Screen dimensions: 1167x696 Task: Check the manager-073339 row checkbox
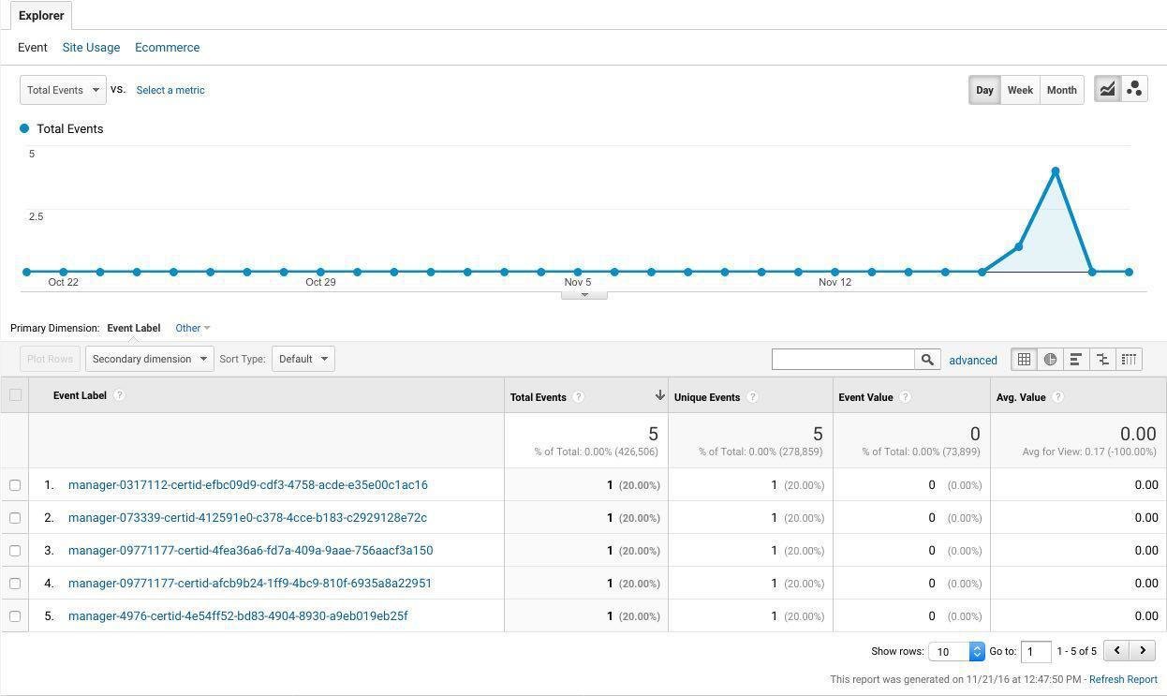click(15, 518)
